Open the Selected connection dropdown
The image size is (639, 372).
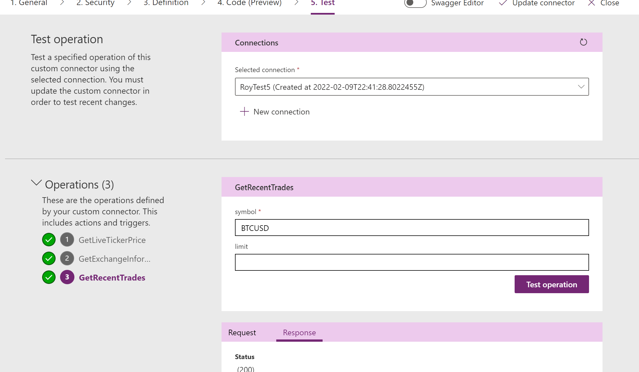(x=412, y=87)
